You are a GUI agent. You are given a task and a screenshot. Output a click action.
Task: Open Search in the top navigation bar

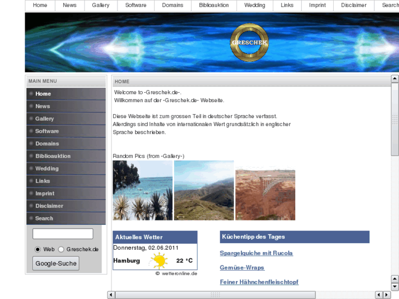tap(387, 5)
